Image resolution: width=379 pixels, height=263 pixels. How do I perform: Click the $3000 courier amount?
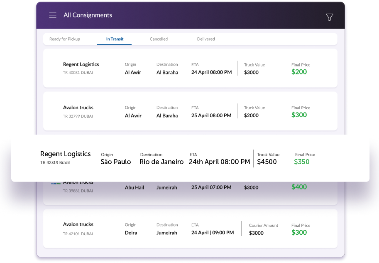tap(256, 233)
